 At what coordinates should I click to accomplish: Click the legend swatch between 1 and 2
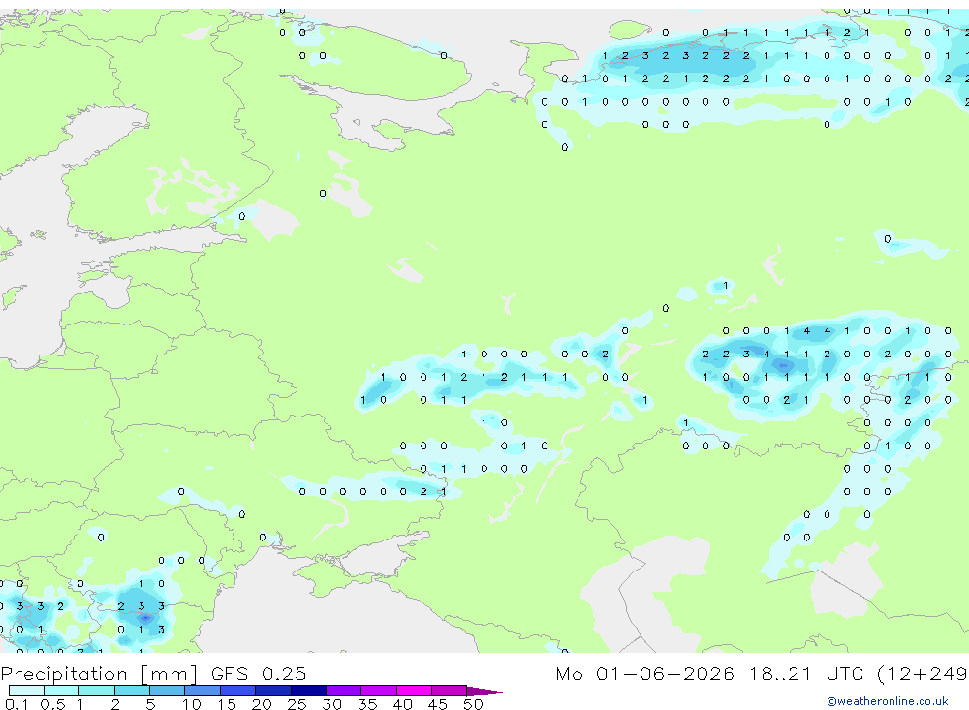coord(97,691)
